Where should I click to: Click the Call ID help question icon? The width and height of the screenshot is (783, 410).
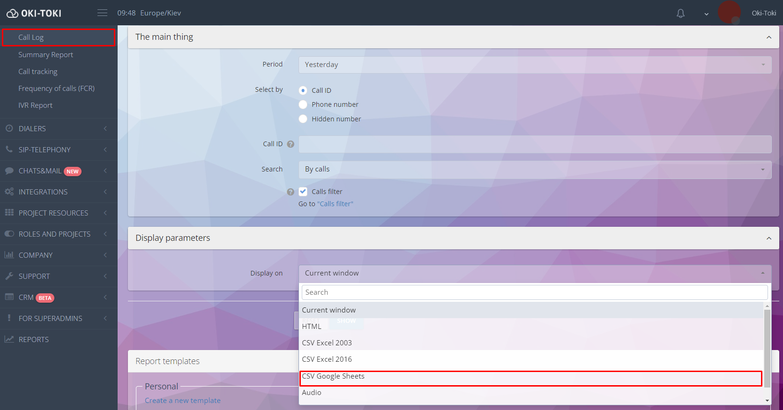pos(291,144)
